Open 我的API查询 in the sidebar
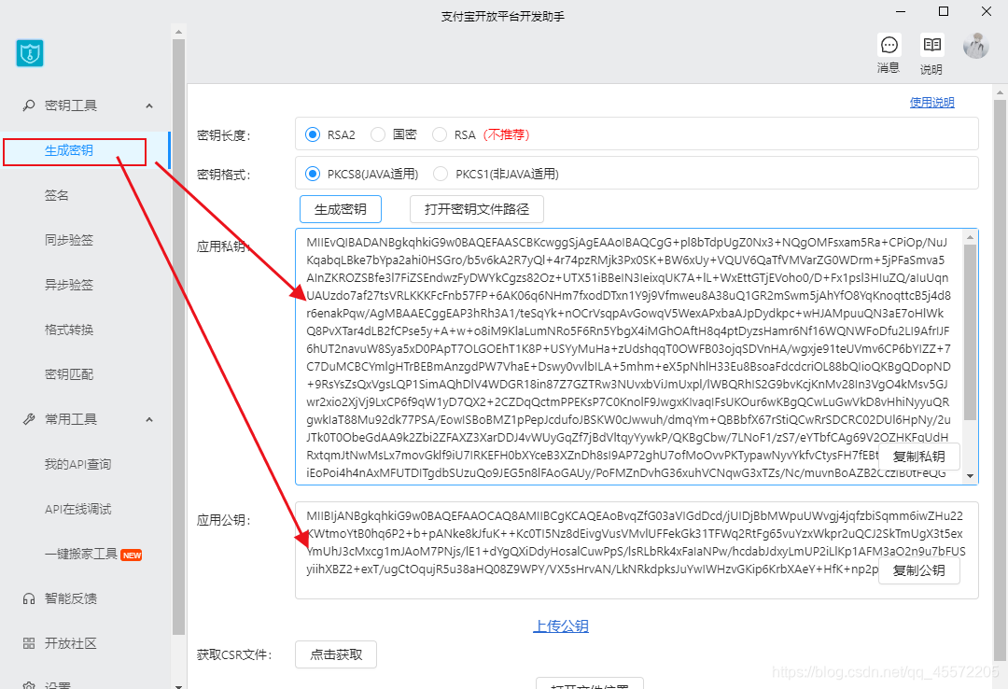The height and width of the screenshot is (689, 1008). tap(77, 465)
